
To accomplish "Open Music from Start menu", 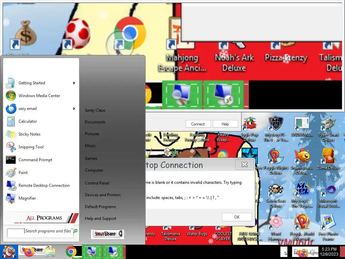I will pos(90,146).
